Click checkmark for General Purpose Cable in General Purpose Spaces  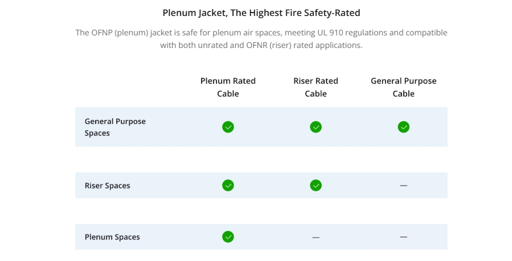click(404, 127)
